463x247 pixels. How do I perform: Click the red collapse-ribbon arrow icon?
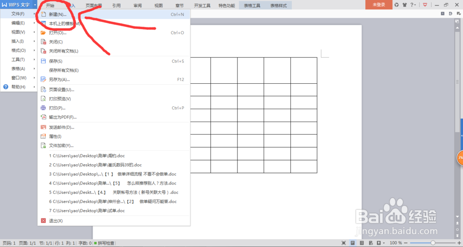pos(425,5)
